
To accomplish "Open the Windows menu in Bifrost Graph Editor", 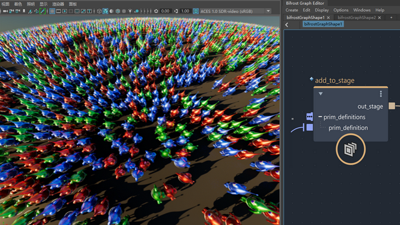I will [x=362, y=10].
